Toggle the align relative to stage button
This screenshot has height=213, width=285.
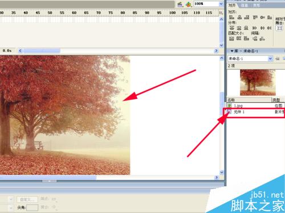[279, 28]
